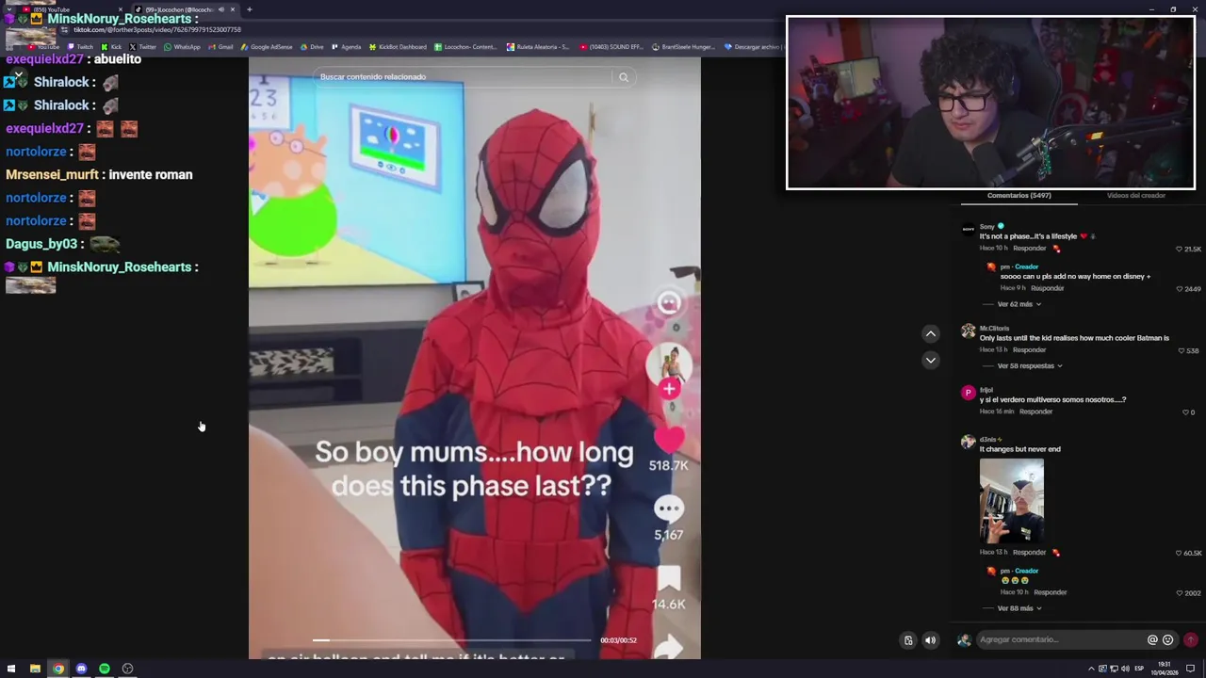Click the Chrome icon in the taskbar
The width and height of the screenshot is (1206, 678).
click(58, 669)
